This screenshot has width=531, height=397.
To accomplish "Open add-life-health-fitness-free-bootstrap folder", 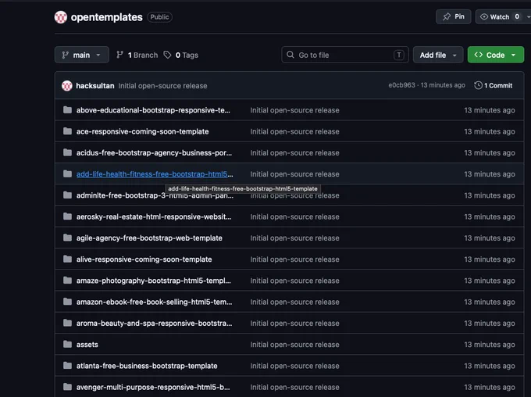I will tap(155, 174).
